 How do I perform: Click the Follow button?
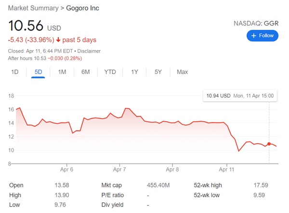(x=263, y=36)
